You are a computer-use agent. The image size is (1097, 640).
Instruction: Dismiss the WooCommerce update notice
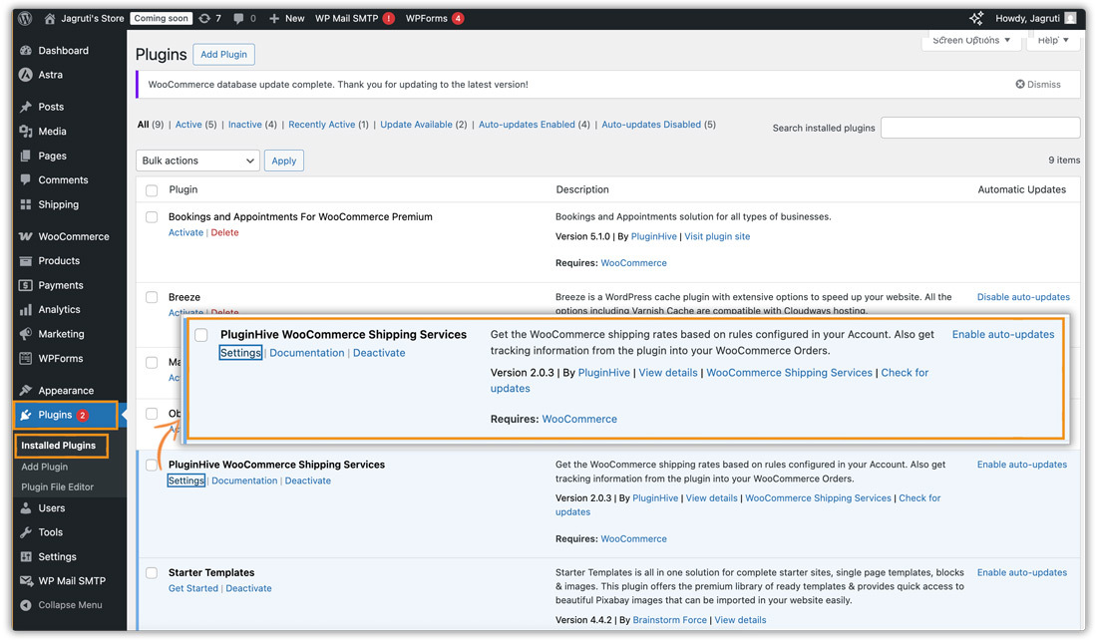tap(1038, 85)
